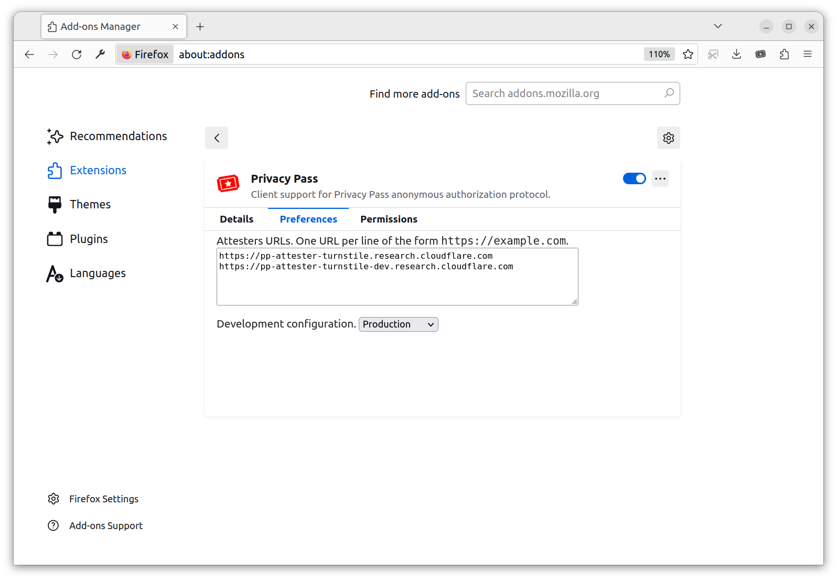Click the search magnifier in add-ons search
This screenshot has height=580, width=837.
669,93
